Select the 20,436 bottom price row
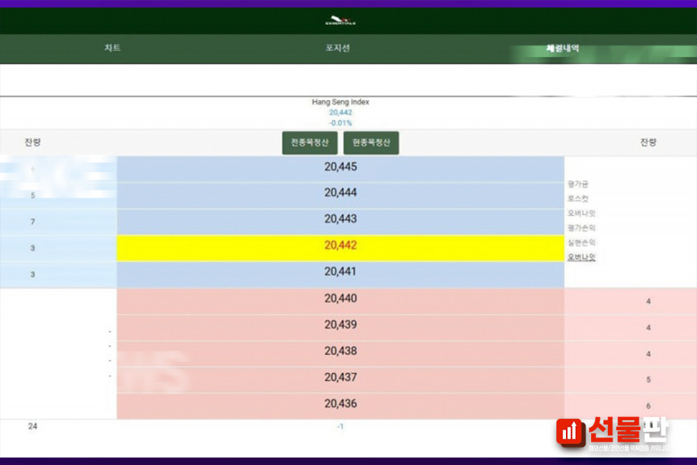This screenshot has height=465, width=697. point(340,404)
